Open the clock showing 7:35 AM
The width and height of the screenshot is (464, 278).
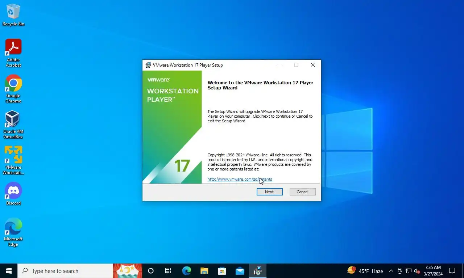[x=433, y=271]
